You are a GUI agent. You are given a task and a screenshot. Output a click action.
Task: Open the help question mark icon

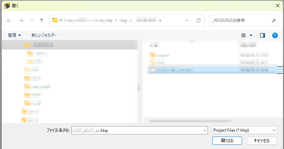pyautogui.click(x=275, y=35)
